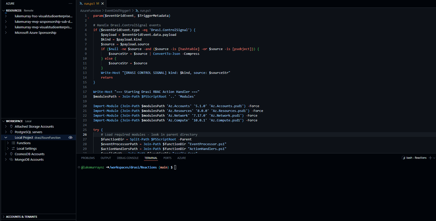The width and height of the screenshot is (436, 221).
Task: Expand the MongoDB Accounts node
Action: click(x=6, y=159)
